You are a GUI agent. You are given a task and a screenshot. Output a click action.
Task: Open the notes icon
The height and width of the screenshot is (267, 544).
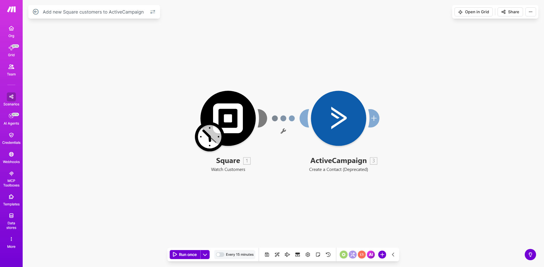pos(318,255)
